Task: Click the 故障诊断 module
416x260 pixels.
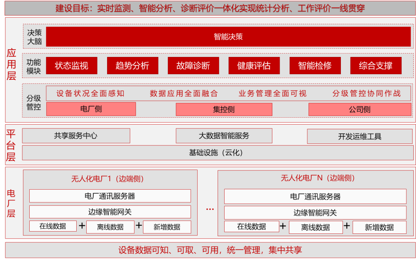Action: (x=193, y=66)
